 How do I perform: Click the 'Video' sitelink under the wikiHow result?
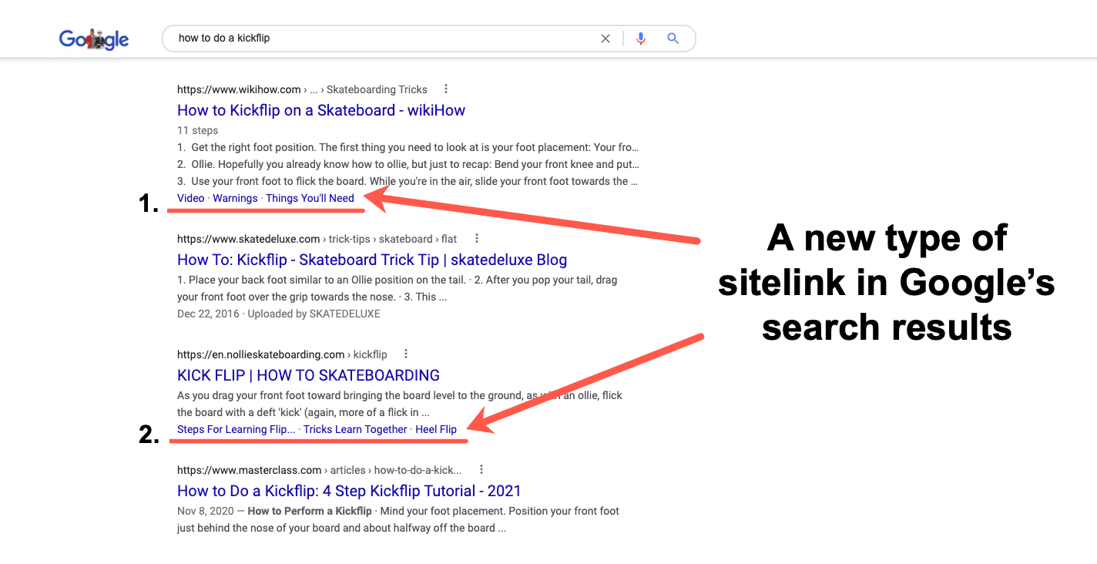[190, 198]
